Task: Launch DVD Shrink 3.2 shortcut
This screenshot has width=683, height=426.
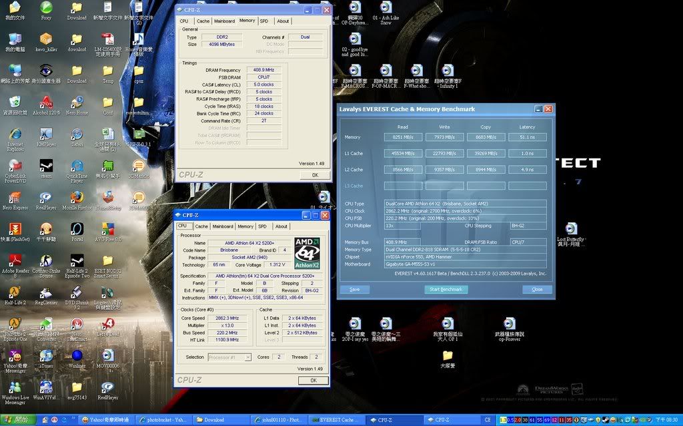Action: [77, 298]
